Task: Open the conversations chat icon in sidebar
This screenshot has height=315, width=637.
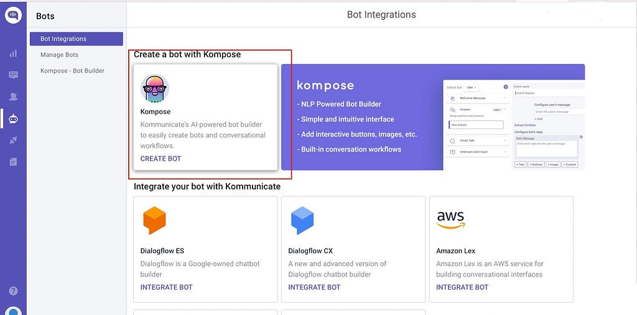Action: click(14, 75)
